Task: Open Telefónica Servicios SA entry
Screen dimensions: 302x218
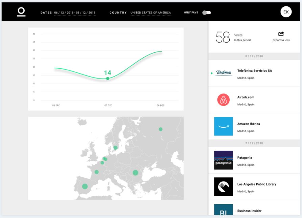Action: [x=254, y=73]
